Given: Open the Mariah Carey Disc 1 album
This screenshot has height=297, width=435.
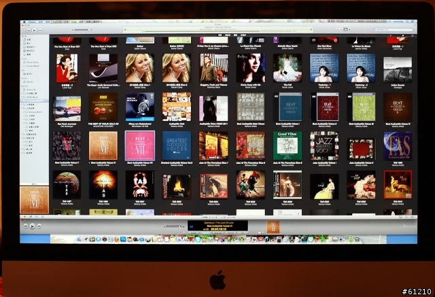Looking at the screenshot, I should tap(140, 68).
